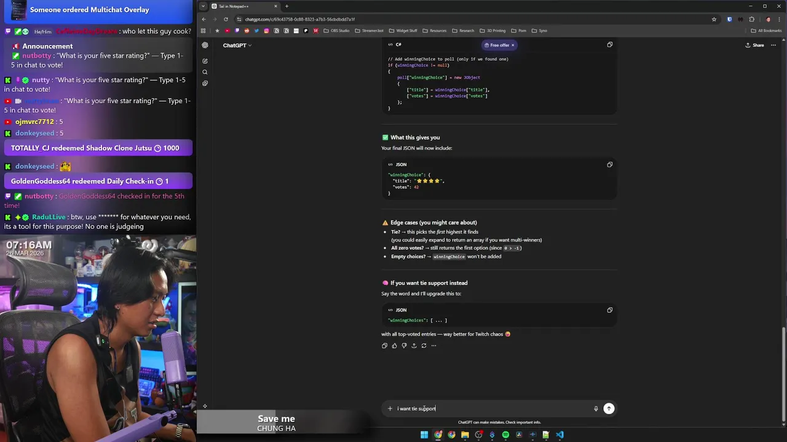Bookmark this page with the star icon
Image resolution: width=787 pixels, height=442 pixels.
tap(714, 19)
